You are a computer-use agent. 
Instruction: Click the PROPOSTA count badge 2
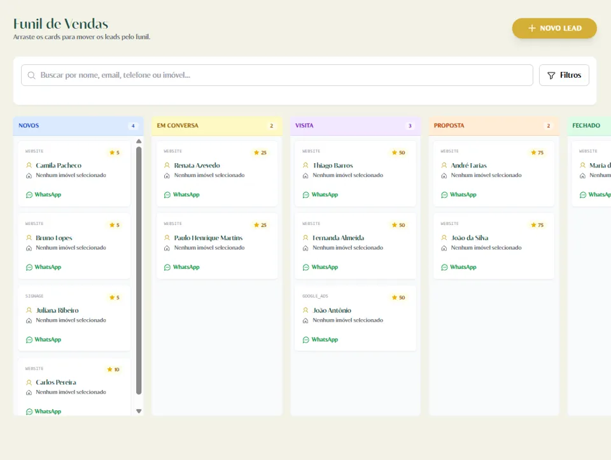(x=548, y=126)
